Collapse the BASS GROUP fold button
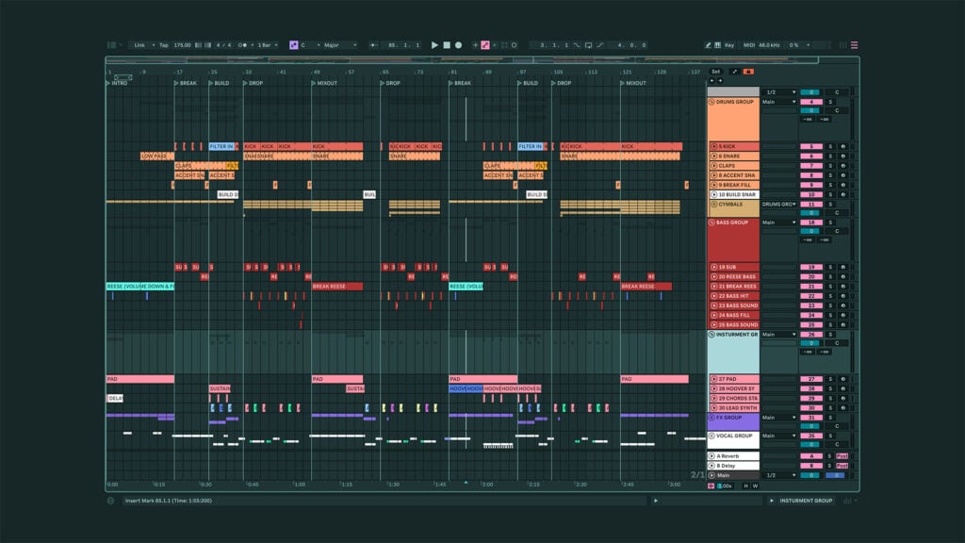 (712, 222)
